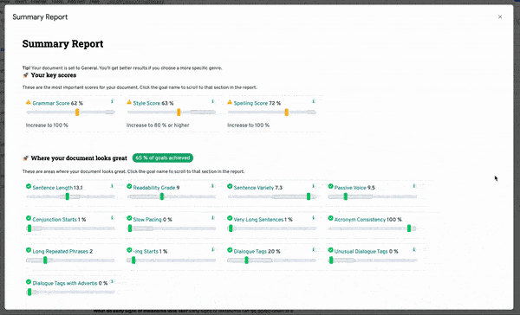Jump to Sentence Length section
Image resolution: width=520 pixels, height=315 pixels.
click(x=52, y=188)
